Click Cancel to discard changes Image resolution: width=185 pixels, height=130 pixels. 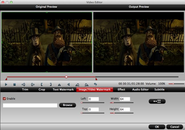pyautogui.click(x=175, y=127)
